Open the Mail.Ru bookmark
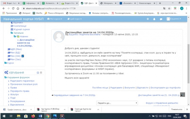This screenshot has height=119, width=190. [37, 13]
